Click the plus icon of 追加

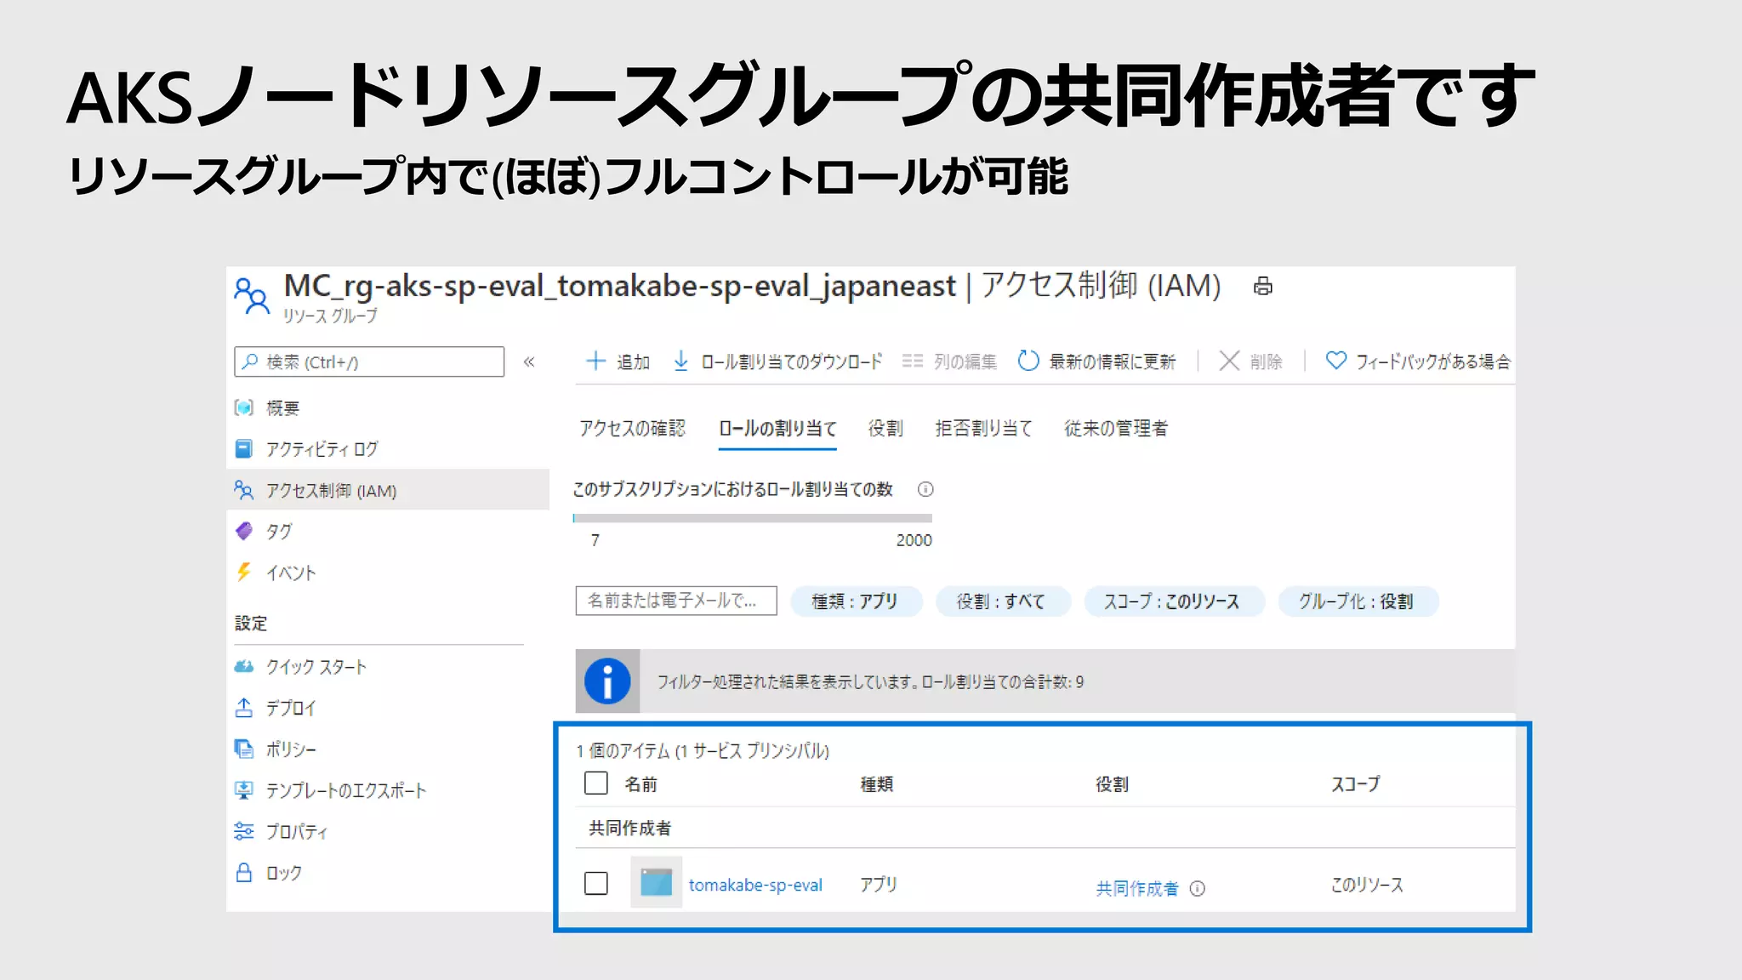click(596, 361)
